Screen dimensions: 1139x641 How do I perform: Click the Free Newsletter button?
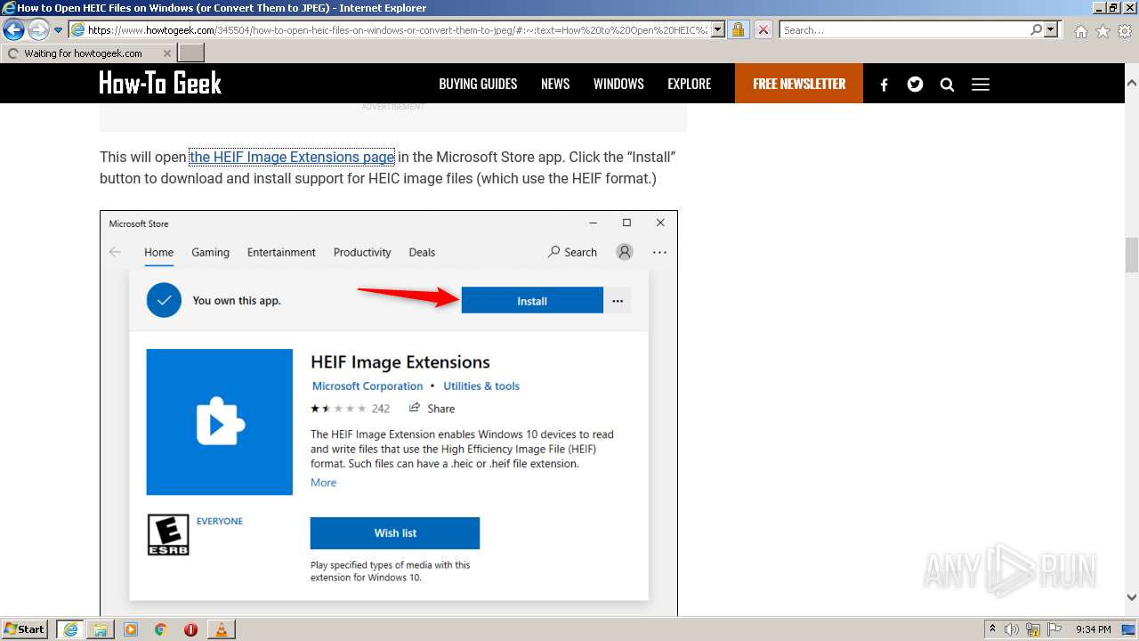(x=799, y=84)
